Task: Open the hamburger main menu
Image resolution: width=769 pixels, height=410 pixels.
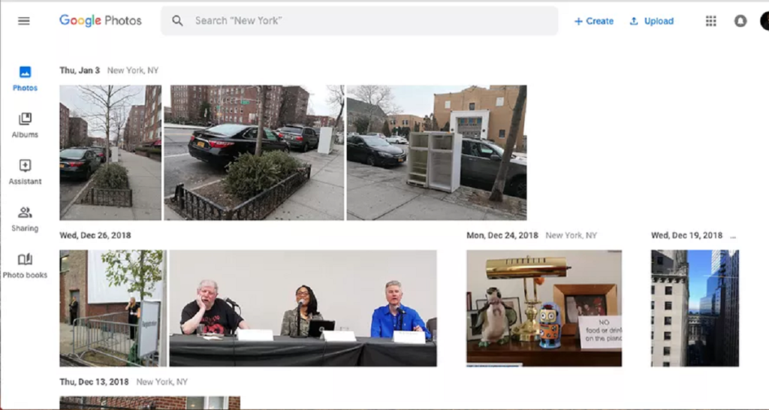Action: [x=24, y=21]
